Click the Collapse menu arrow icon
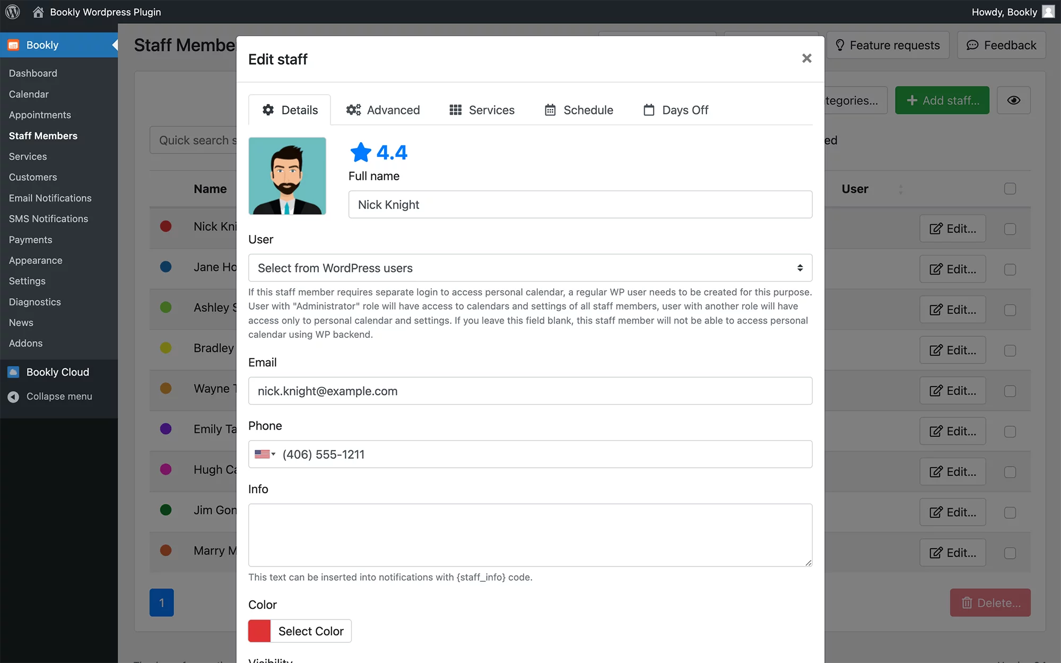This screenshot has height=663, width=1061. coord(14,396)
